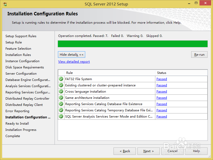213x160 pixels.
Task: Click the green check for Cross language installation
Action: (61, 91)
